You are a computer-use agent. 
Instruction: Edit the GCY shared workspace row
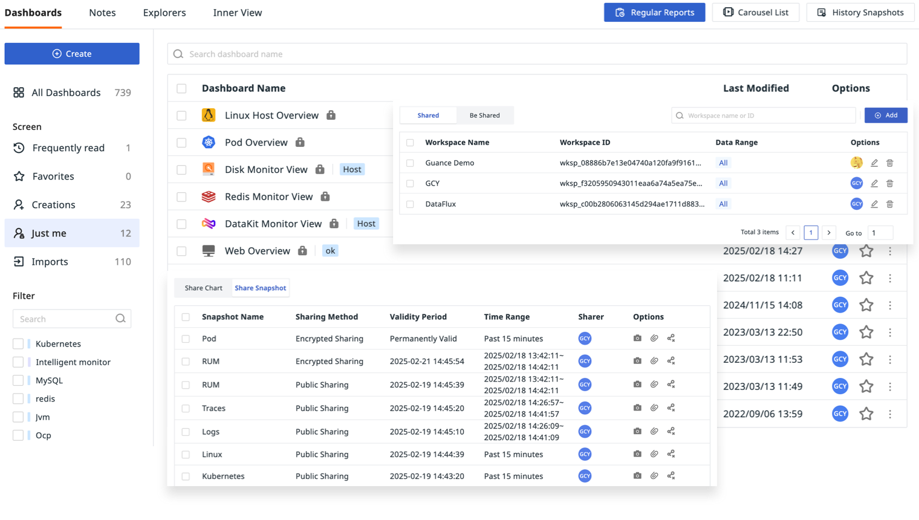(874, 183)
